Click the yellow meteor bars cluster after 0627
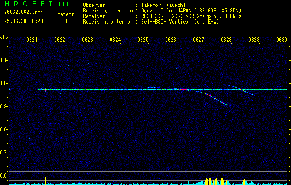Image resolution: width=291 pixels, height=185 pixels. coord(217,181)
